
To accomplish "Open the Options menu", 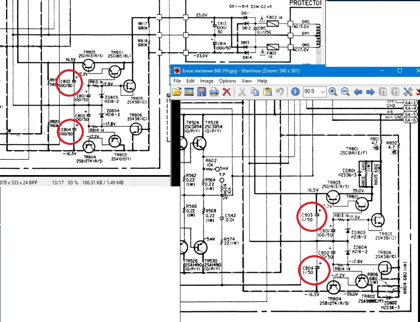I will (228, 81).
